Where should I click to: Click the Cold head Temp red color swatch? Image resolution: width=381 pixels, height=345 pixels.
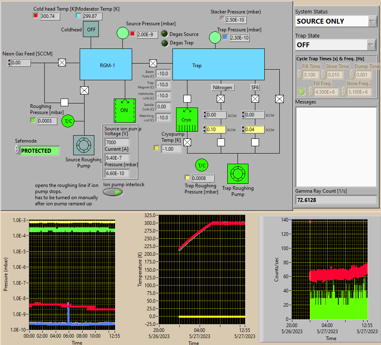35,16
